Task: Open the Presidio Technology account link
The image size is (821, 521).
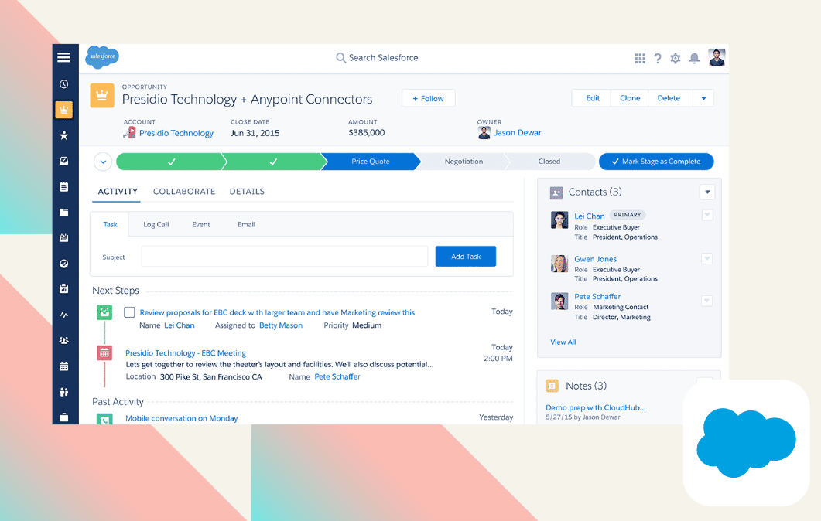Action: [176, 133]
